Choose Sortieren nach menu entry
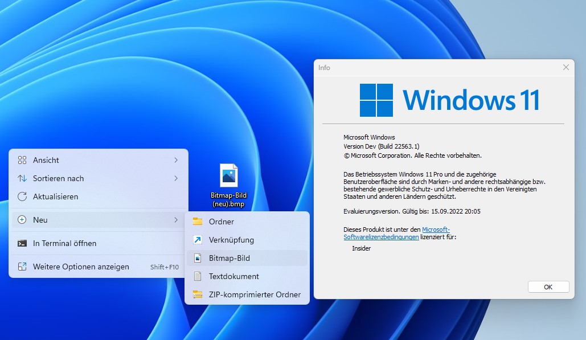The height and width of the screenshot is (340, 586). click(99, 179)
